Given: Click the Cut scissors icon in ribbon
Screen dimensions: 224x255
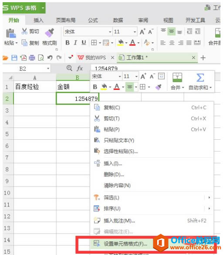Looking at the screenshot, I should click(24, 31).
